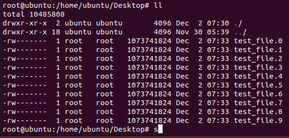Click the test_file.9 filename
The height and width of the screenshot is (138, 289).
coord(258,120)
